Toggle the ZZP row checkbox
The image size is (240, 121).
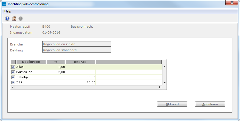coord(13,83)
